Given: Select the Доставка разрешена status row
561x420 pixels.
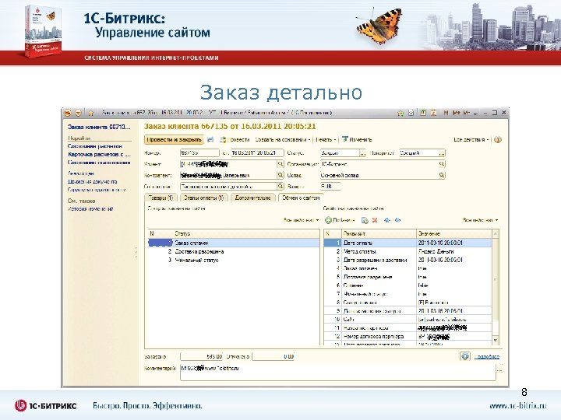Looking at the screenshot, I should pyautogui.click(x=234, y=251).
